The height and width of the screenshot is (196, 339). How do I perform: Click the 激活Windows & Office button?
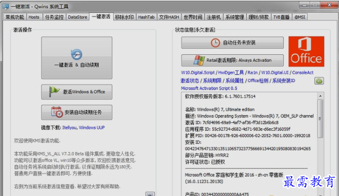77,92
